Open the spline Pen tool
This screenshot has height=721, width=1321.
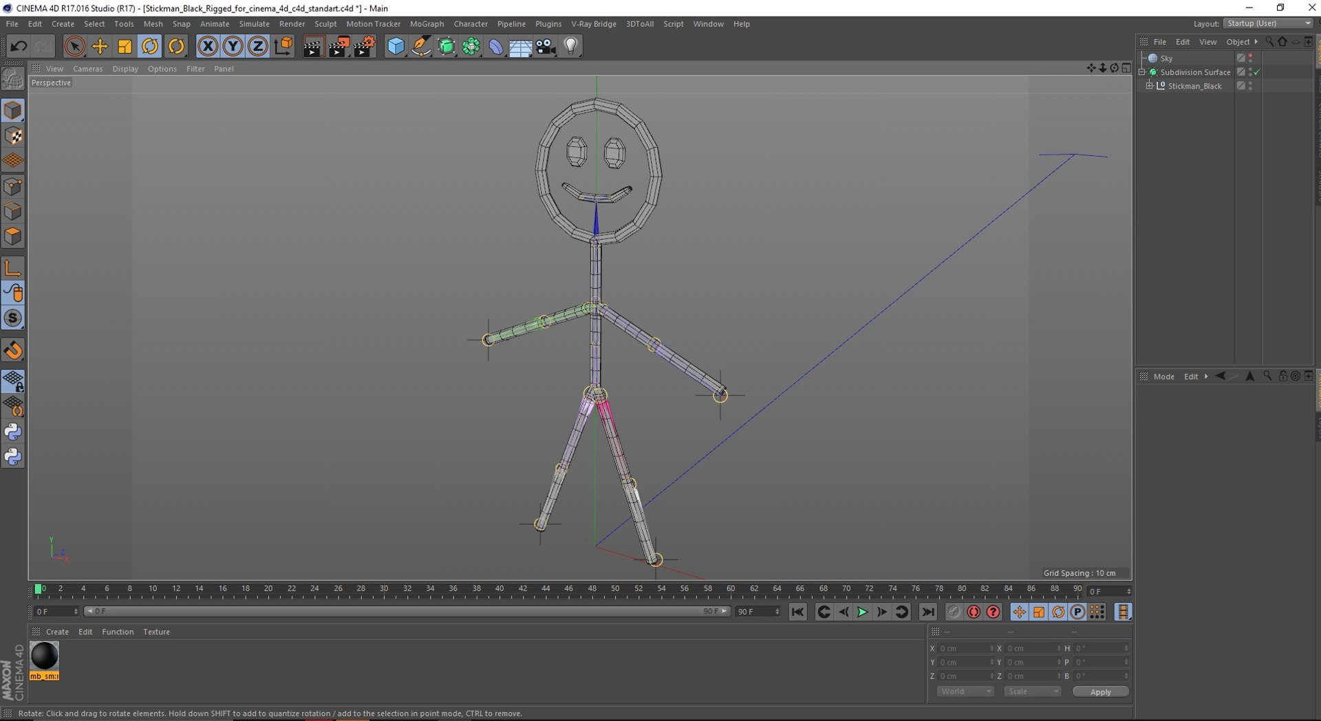tap(420, 47)
